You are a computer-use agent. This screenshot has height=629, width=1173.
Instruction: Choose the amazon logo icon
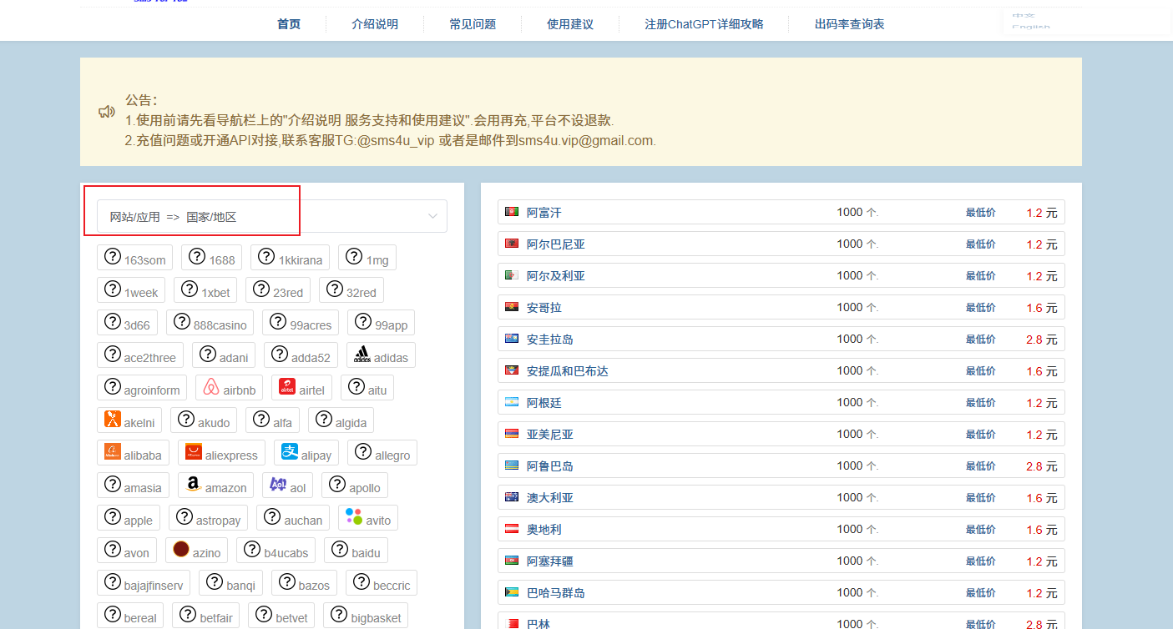pyautogui.click(x=194, y=485)
